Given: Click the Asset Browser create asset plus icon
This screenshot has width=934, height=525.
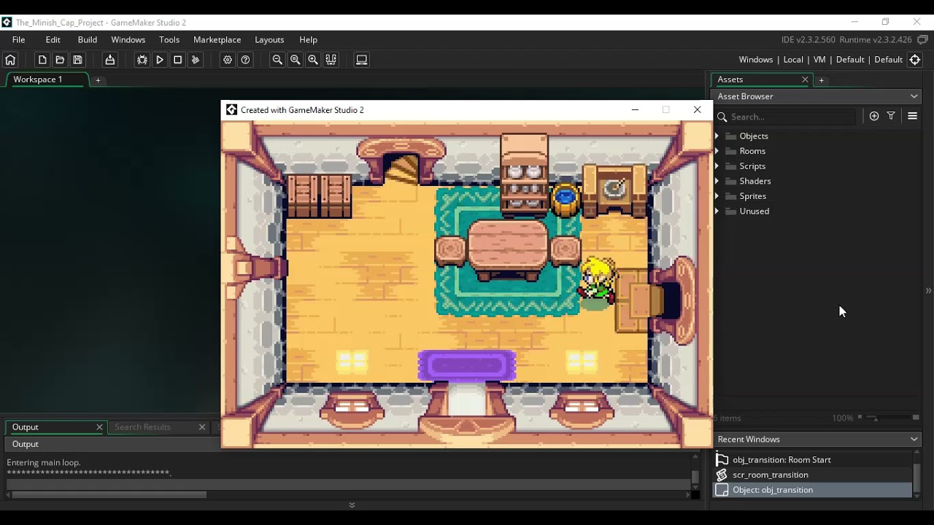Looking at the screenshot, I should pos(874,116).
